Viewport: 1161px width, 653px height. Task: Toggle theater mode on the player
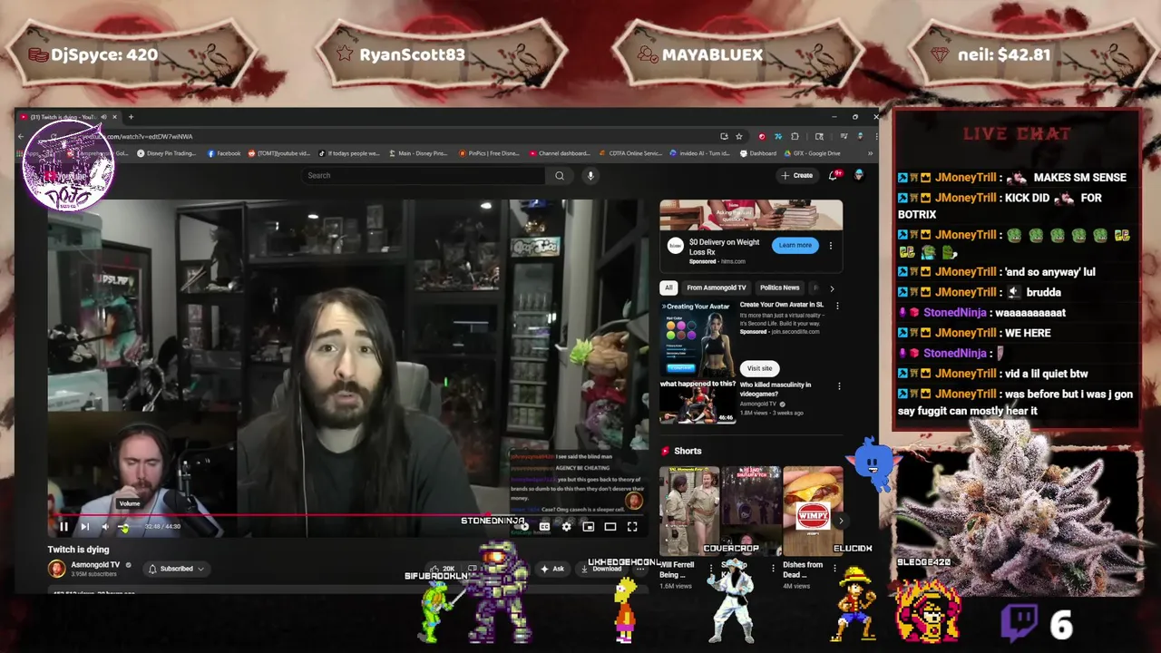(x=610, y=526)
